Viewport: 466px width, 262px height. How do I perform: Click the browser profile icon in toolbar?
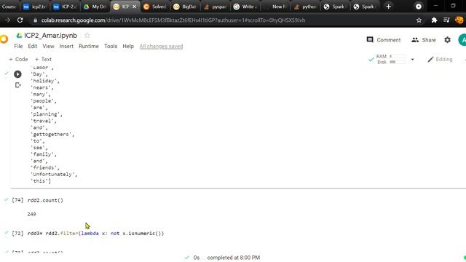click(459, 20)
